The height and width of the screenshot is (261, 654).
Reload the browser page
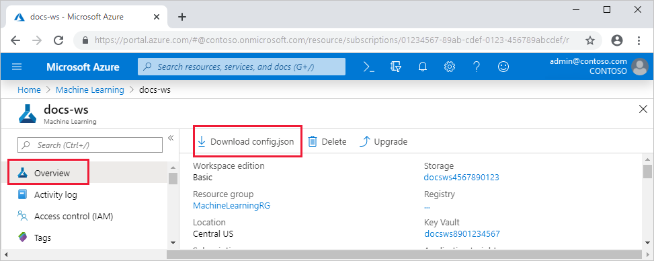click(x=58, y=40)
